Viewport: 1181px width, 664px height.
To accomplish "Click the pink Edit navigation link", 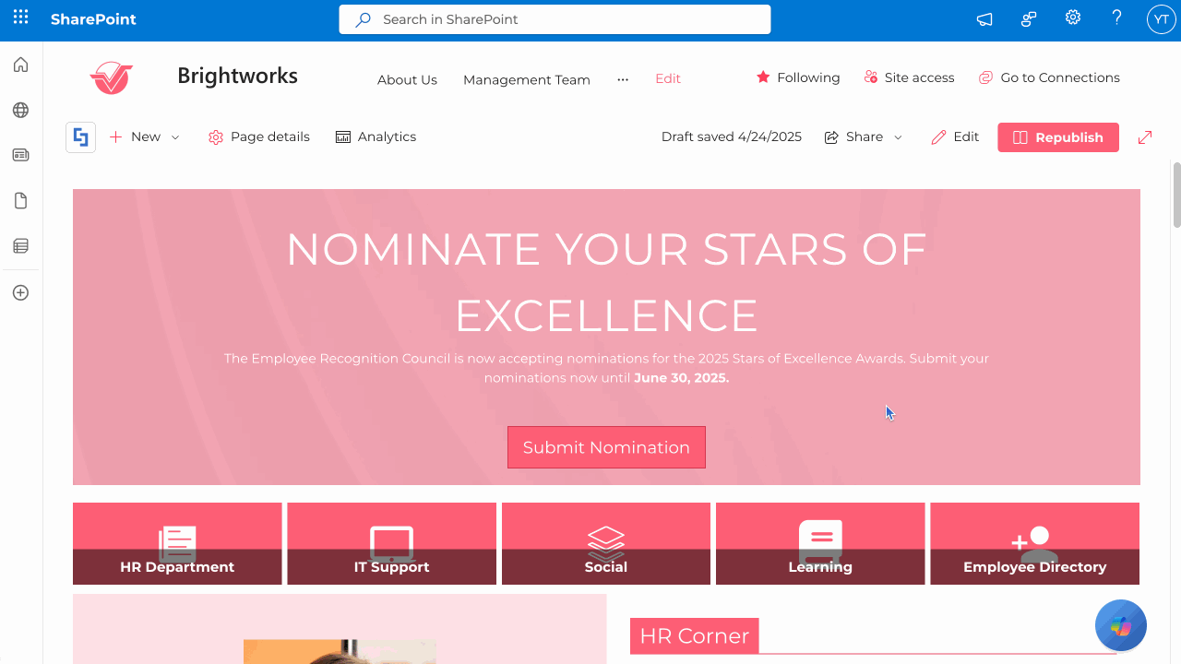I will click(668, 78).
